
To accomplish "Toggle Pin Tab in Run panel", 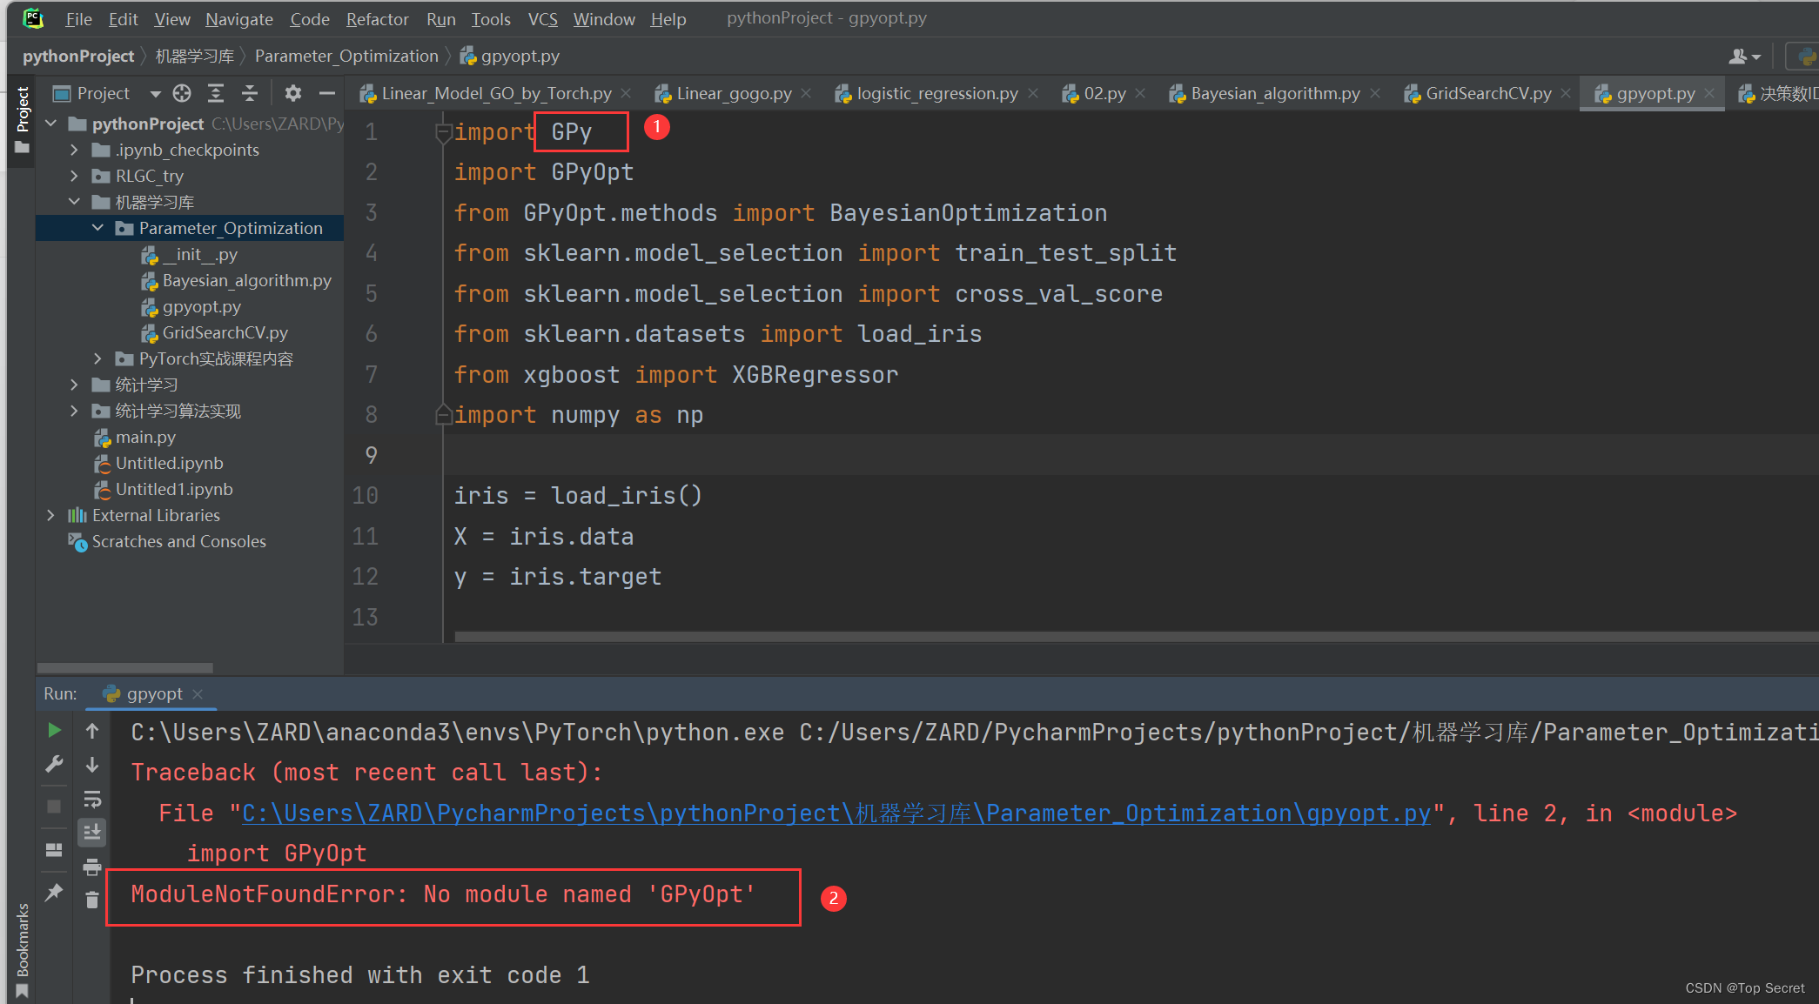I will coord(54,892).
